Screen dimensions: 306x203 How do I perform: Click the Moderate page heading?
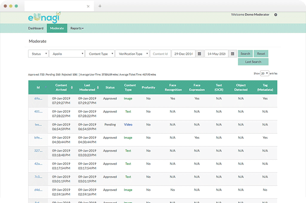point(38,41)
